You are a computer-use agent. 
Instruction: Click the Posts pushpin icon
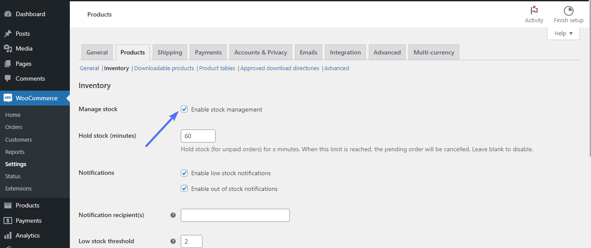(8, 34)
